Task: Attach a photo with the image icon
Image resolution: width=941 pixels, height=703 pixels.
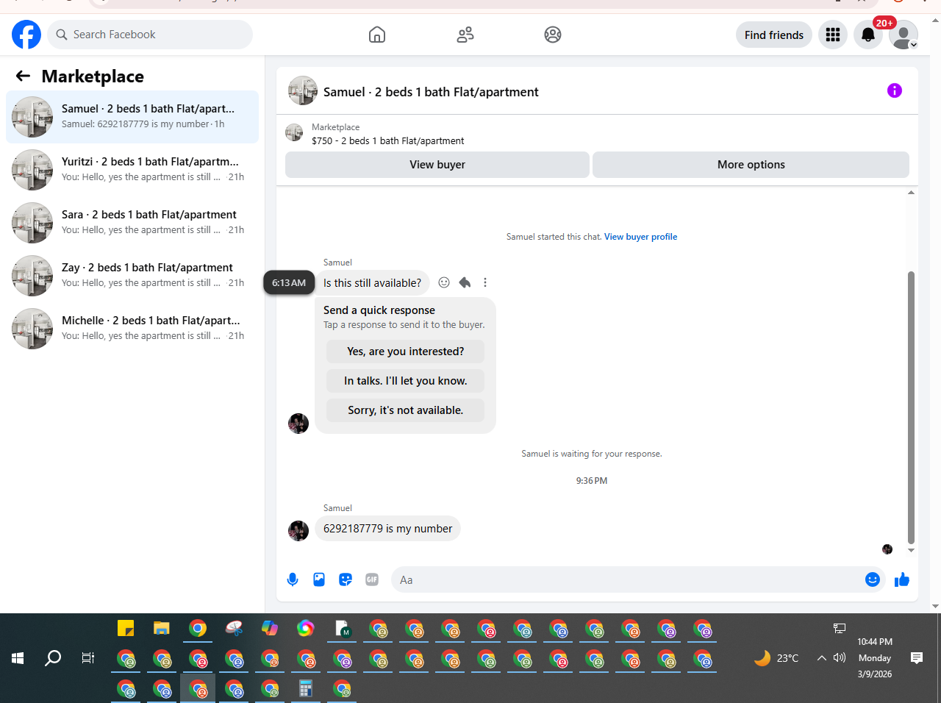Action: (x=319, y=579)
